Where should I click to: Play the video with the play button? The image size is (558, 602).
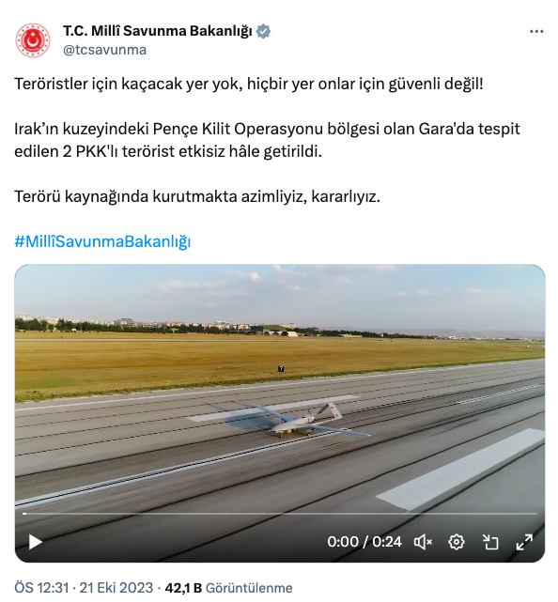point(36,542)
